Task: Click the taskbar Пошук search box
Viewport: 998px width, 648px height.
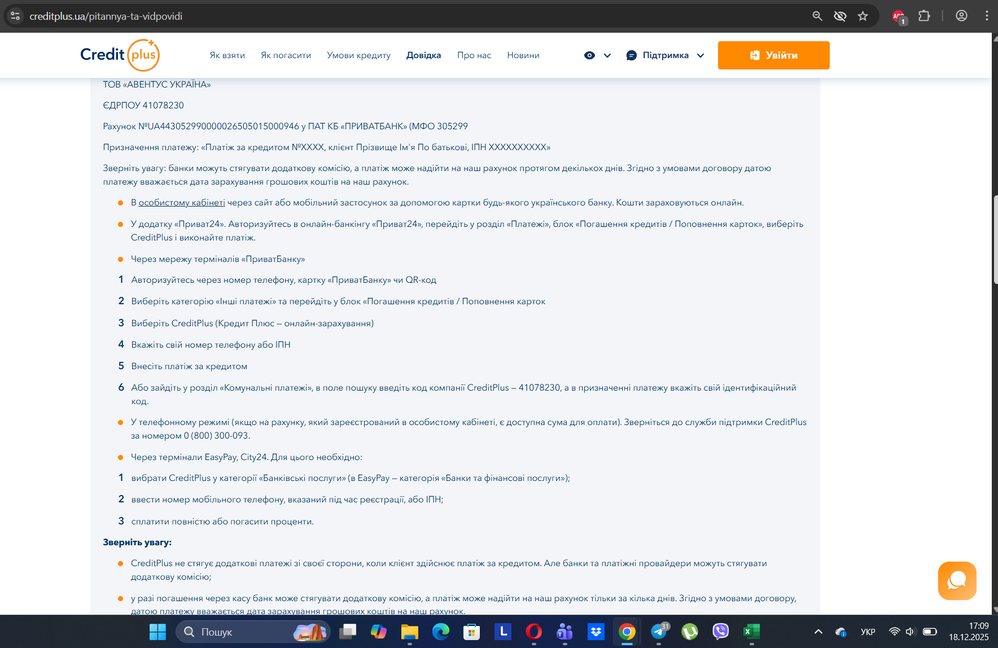Action: [x=253, y=632]
